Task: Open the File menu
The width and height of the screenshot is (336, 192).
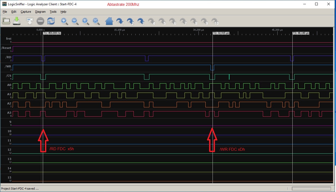Action: coord(5,12)
